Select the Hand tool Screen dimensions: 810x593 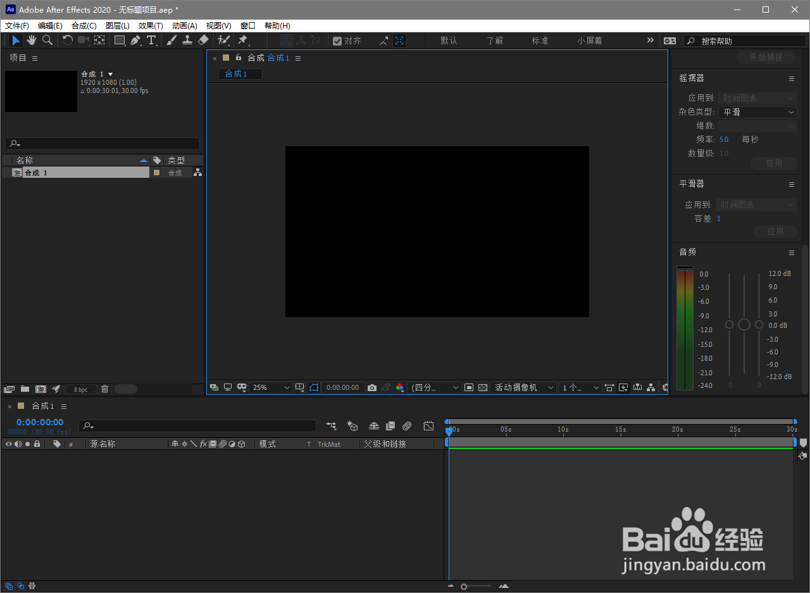tap(32, 41)
